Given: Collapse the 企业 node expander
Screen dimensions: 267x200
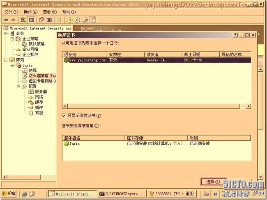Looking at the screenshot, I should [x=6, y=34].
